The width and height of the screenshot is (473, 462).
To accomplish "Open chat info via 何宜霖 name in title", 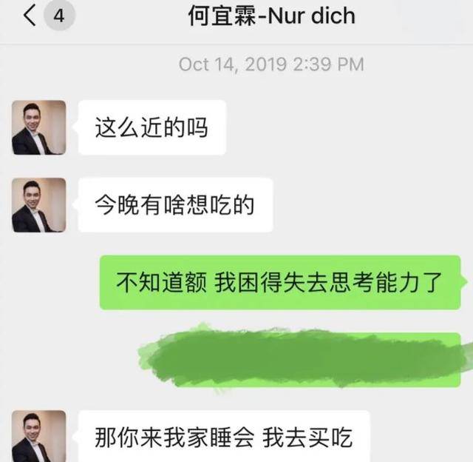I will coord(222,16).
